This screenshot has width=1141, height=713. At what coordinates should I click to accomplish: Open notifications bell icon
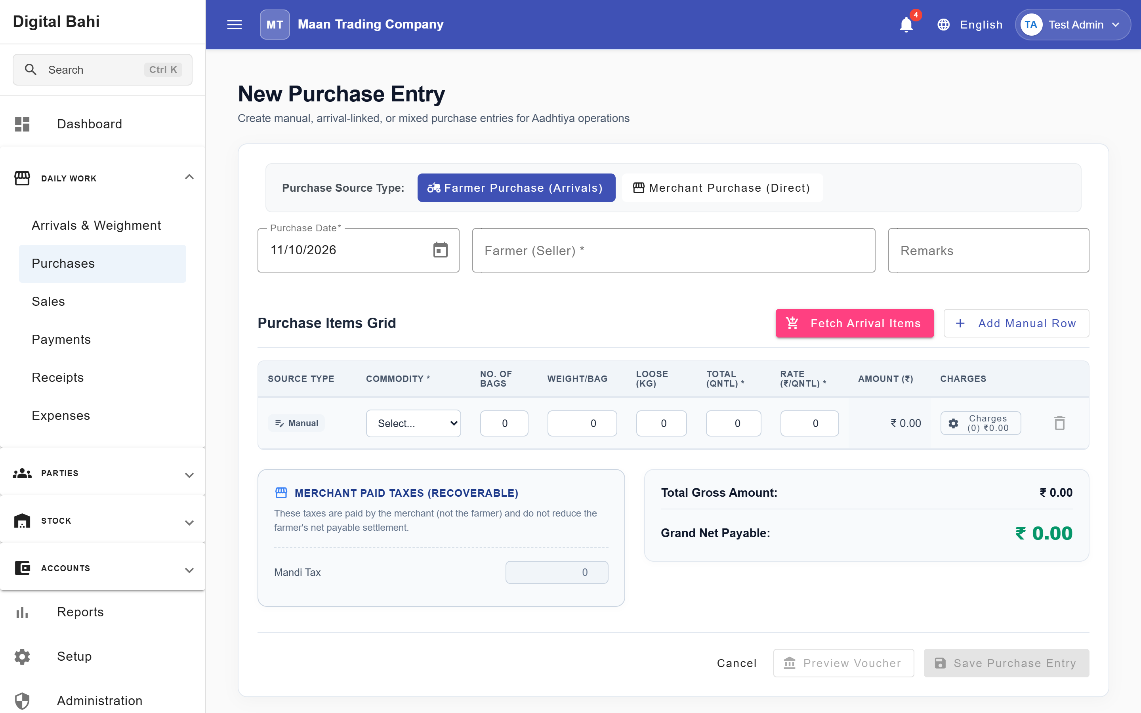click(906, 25)
